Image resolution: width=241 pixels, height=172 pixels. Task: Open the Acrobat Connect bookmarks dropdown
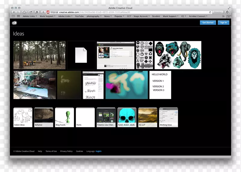(x=198, y=16)
